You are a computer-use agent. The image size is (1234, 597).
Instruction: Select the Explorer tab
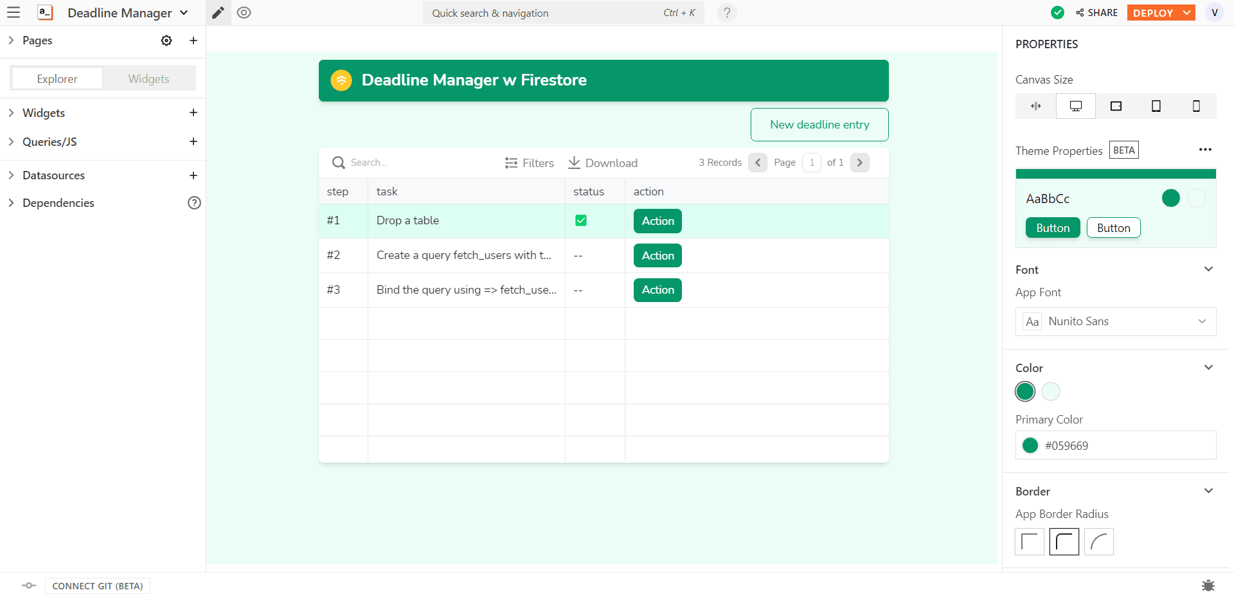click(x=57, y=78)
